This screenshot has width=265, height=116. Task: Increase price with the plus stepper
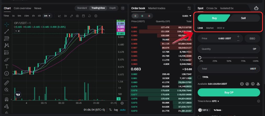[x=238, y=36]
